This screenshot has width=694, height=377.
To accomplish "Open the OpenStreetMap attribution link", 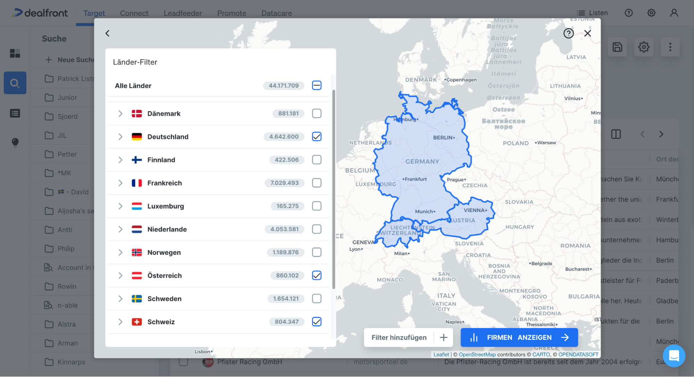I will pyautogui.click(x=477, y=354).
